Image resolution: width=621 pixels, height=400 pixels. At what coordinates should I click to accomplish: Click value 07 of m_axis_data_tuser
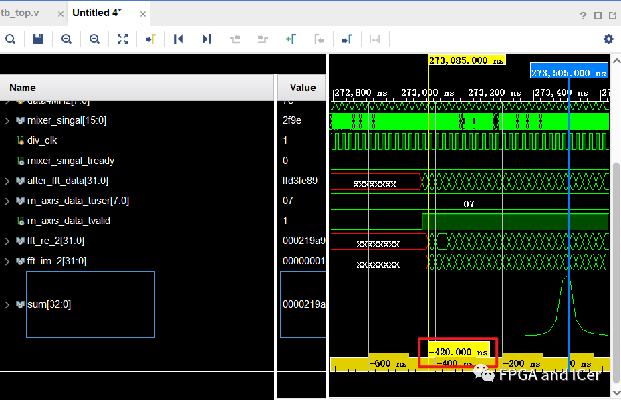(x=288, y=201)
